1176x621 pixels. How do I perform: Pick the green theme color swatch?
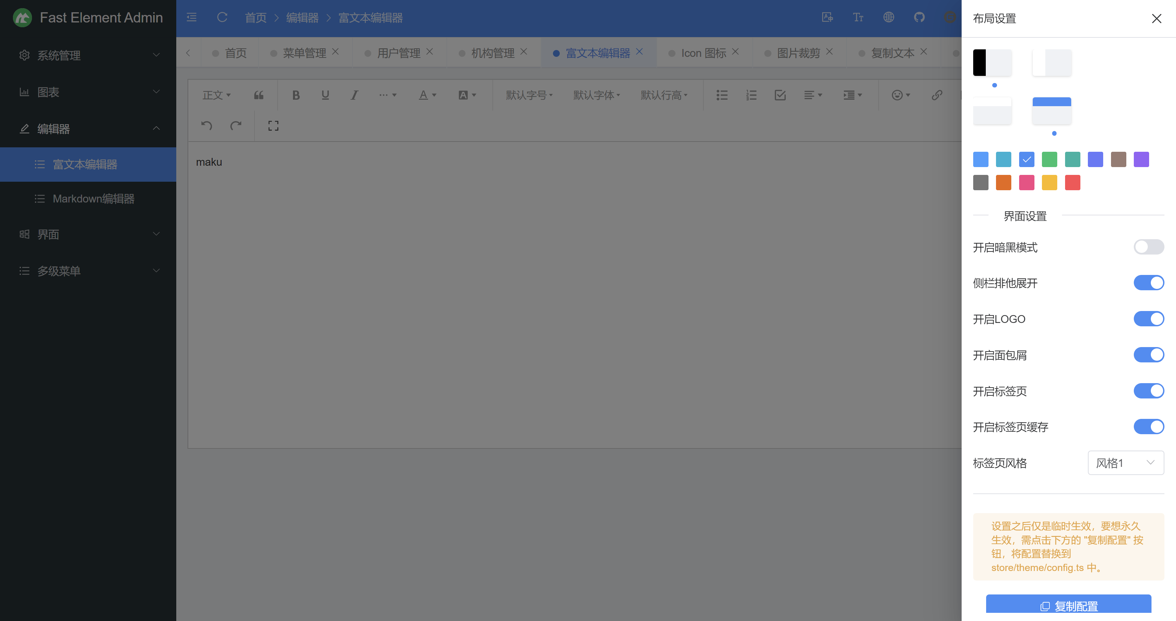[1049, 159]
